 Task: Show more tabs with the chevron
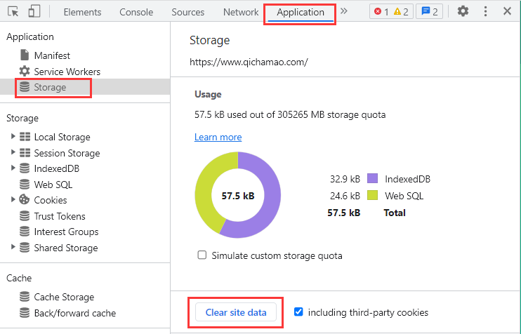pos(344,12)
